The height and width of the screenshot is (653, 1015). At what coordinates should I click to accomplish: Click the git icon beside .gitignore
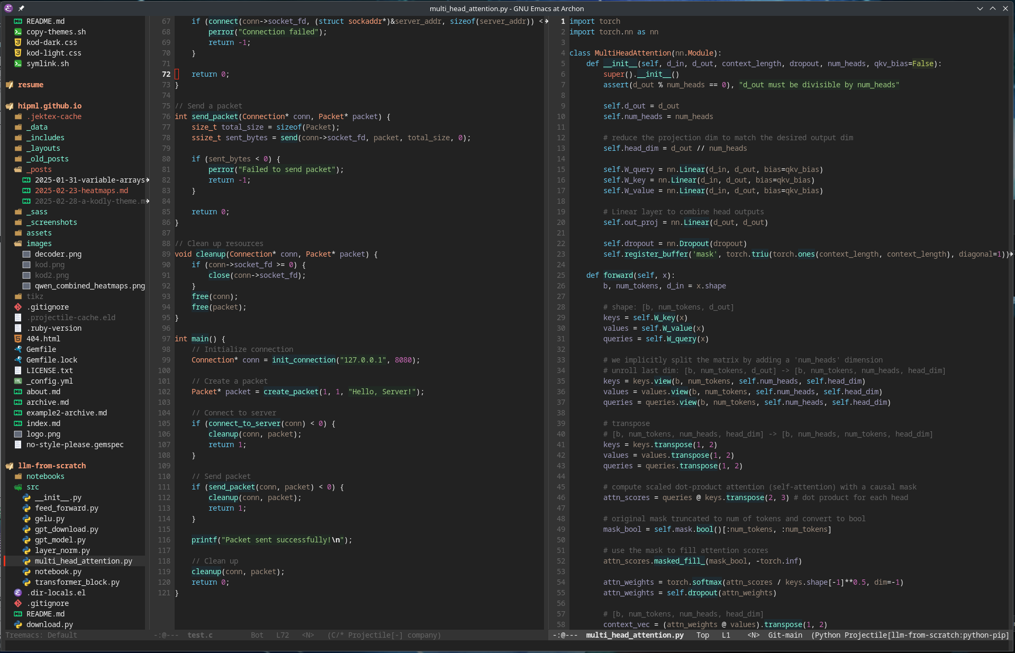(17, 307)
